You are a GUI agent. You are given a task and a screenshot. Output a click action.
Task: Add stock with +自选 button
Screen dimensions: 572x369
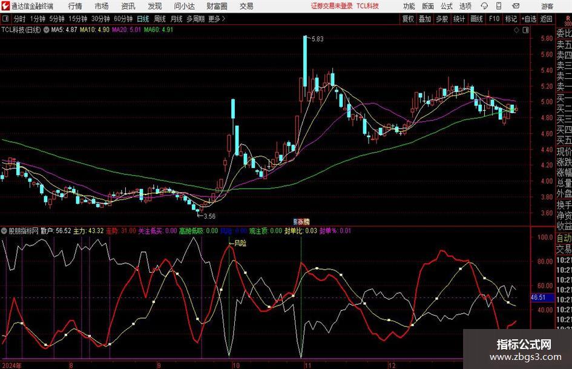(529, 19)
